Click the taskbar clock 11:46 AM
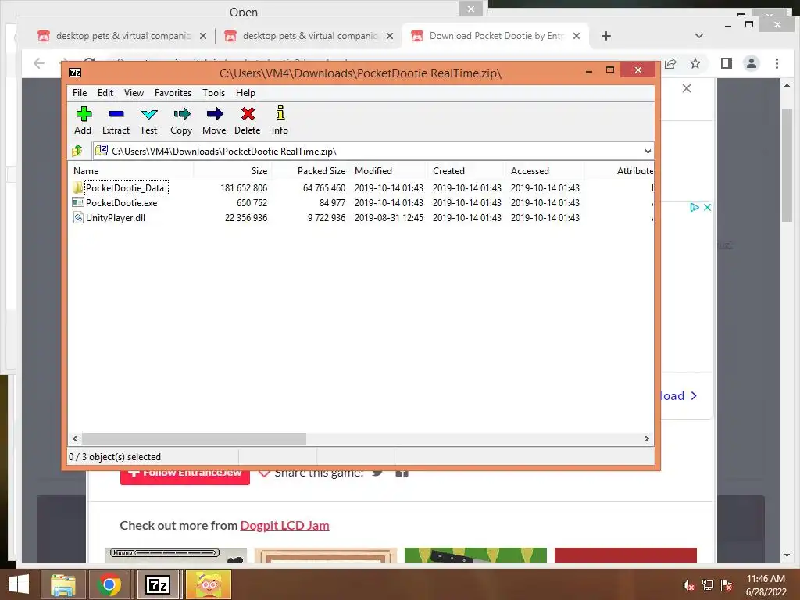Viewport: 800px width, 600px height. click(x=766, y=579)
